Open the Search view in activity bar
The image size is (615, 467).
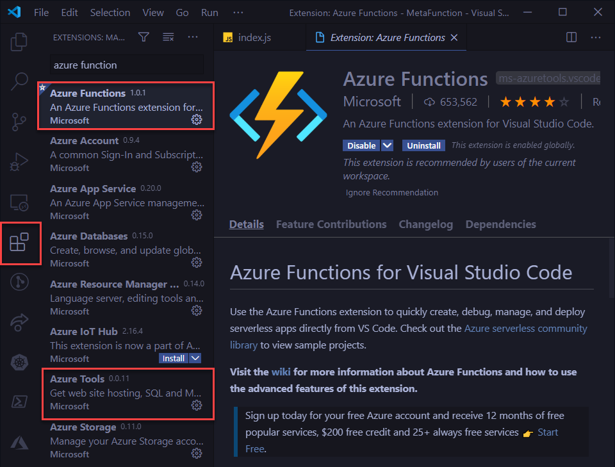point(19,81)
